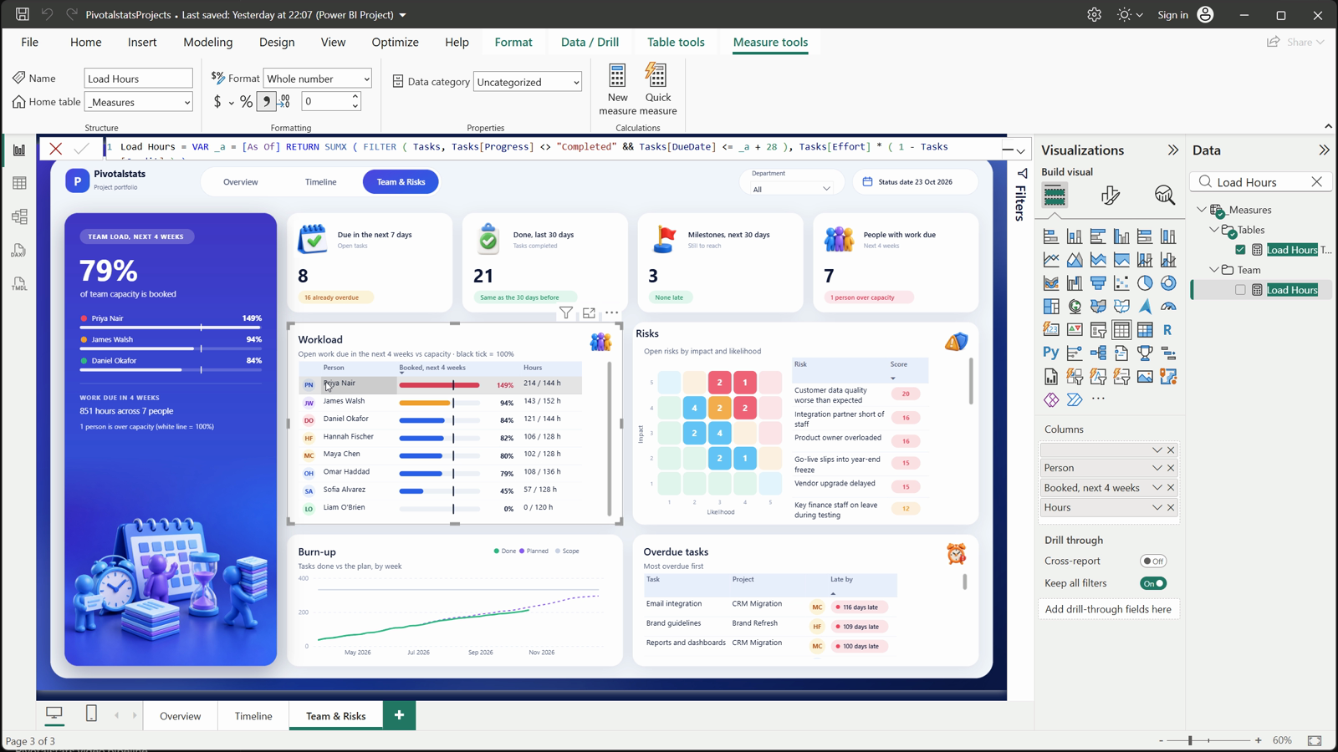The image size is (1338, 752).
Task: Select the Gauge visual icon
Action: pos(1168,307)
